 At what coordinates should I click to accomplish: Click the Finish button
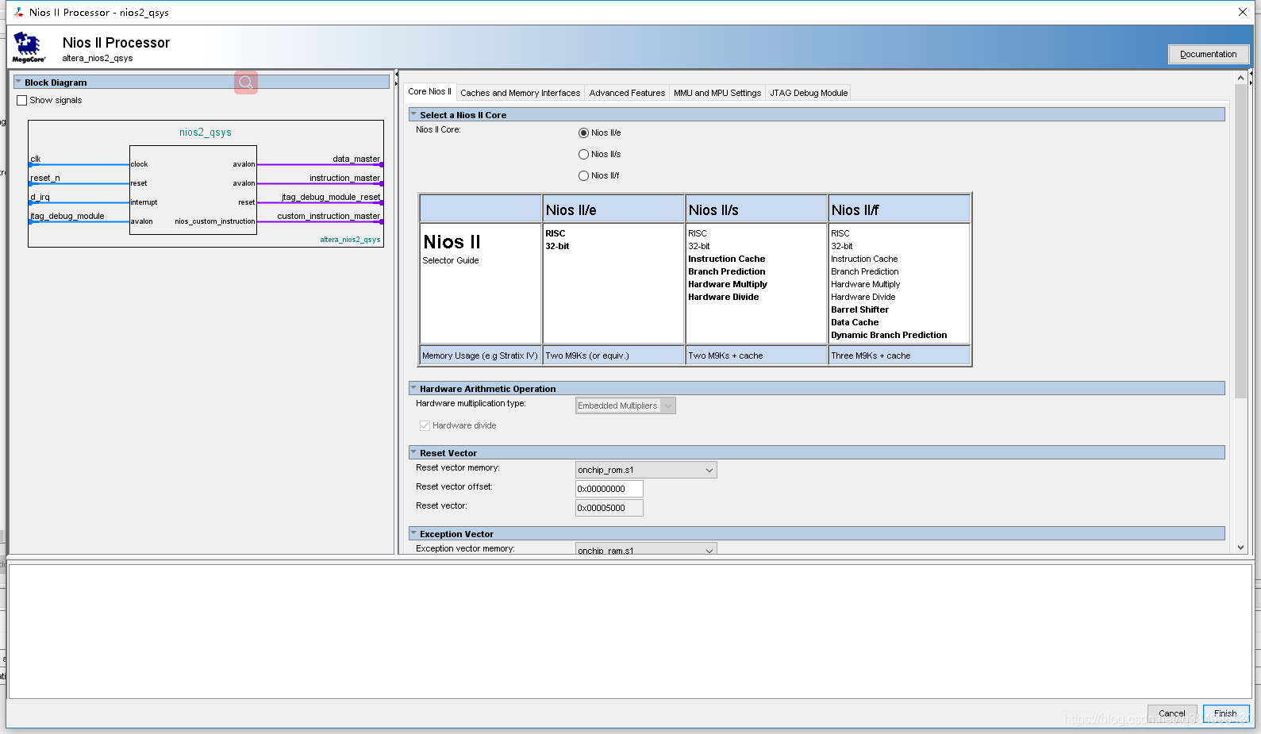point(1225,713)
